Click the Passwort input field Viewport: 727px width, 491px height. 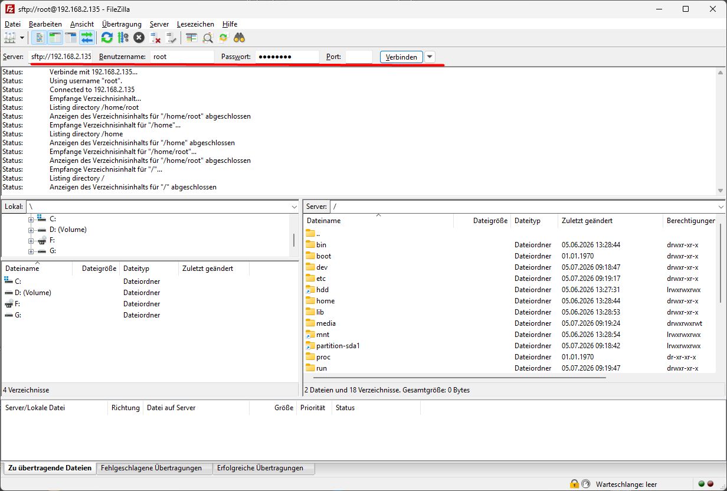(x=287, y=57)
